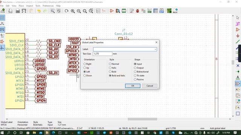Open the Symbol editor icon
The width and height of the screenshot is (241, 135).
pyautogui.click(x=112, y=11)
